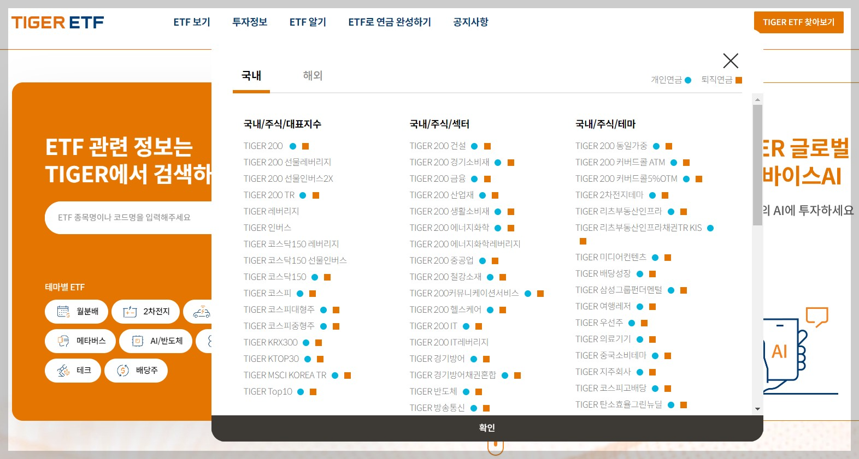Switch to the 해외 tab
Image resolution: width=859 pixels, height=459 pixels.
pos(313,76)
